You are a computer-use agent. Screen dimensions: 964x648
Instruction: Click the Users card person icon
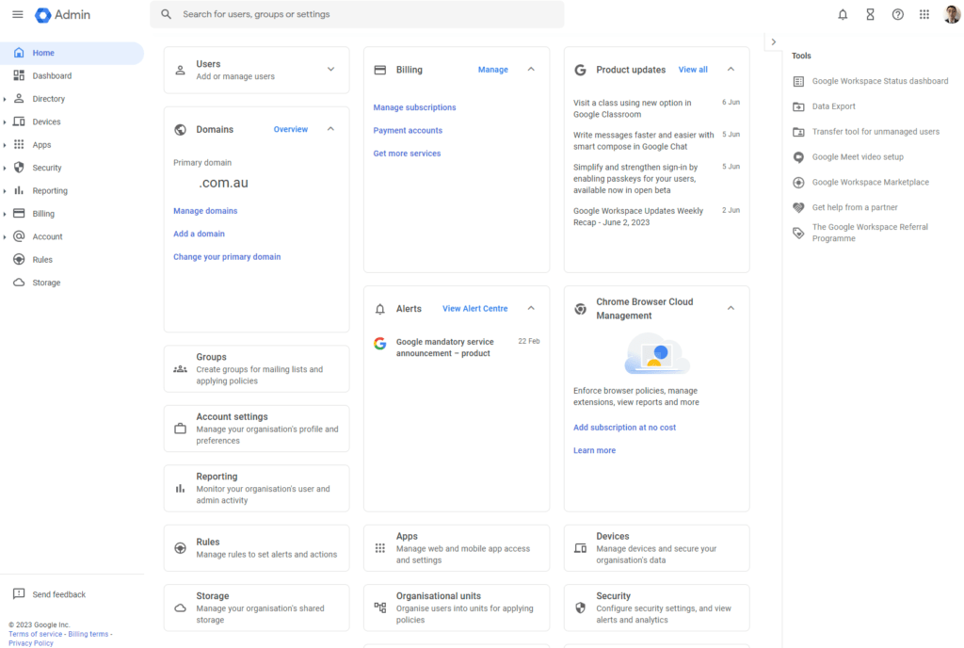pos(180,70)
